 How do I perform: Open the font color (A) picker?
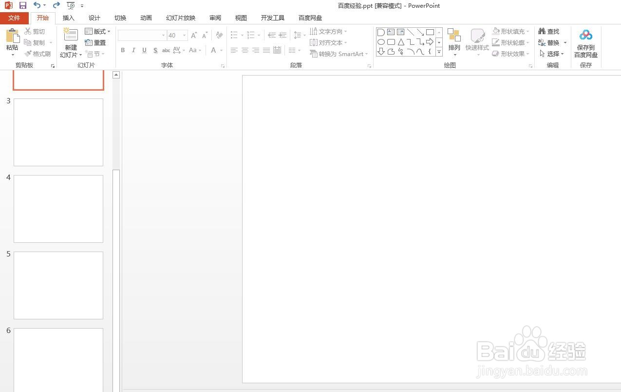(x=217, y=50)
